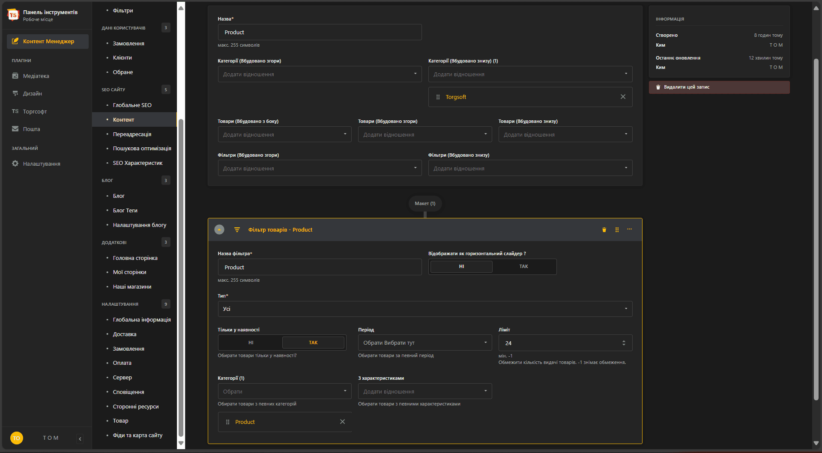Open the Період dropdown
822x453 pixels.
425,343
